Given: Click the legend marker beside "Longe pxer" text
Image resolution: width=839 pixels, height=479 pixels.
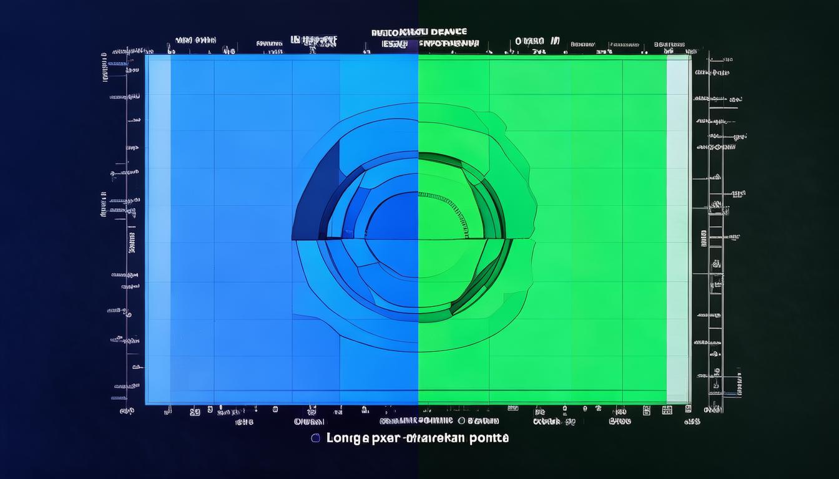Looking at the screenshot, I should 315,438.
